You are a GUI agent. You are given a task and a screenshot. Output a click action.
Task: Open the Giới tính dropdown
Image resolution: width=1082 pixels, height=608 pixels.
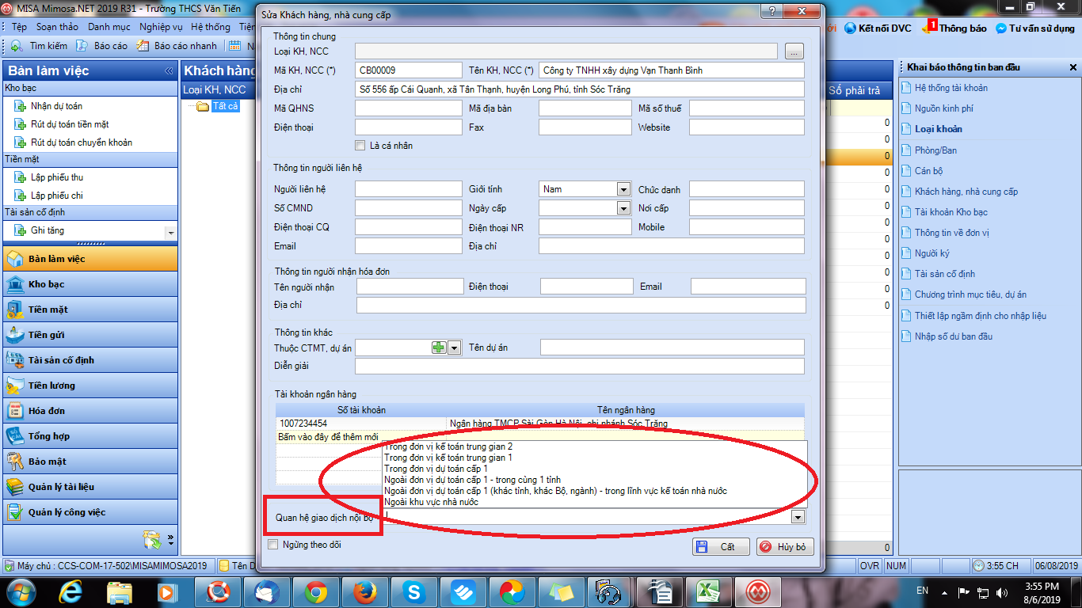623,189
